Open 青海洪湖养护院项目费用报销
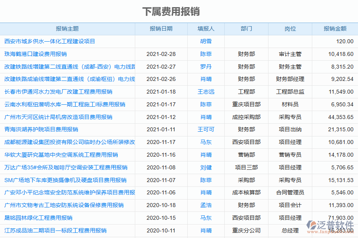 click(42, 129)
